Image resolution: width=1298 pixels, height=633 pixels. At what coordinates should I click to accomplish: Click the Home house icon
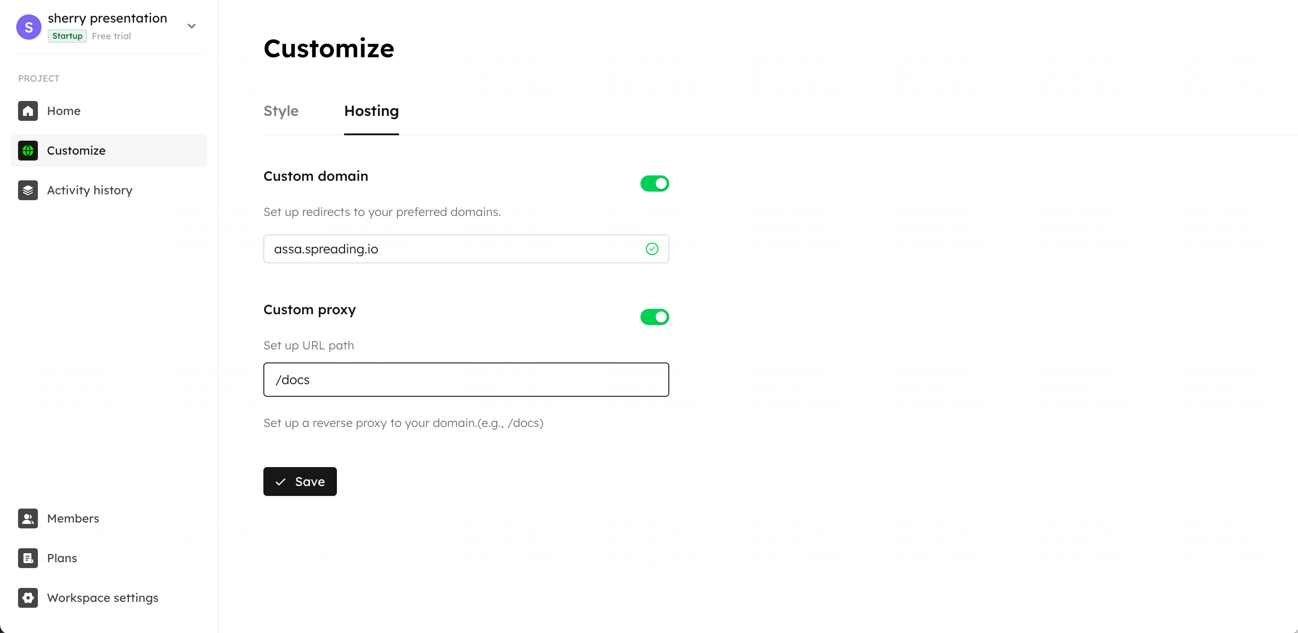(28, 111)
